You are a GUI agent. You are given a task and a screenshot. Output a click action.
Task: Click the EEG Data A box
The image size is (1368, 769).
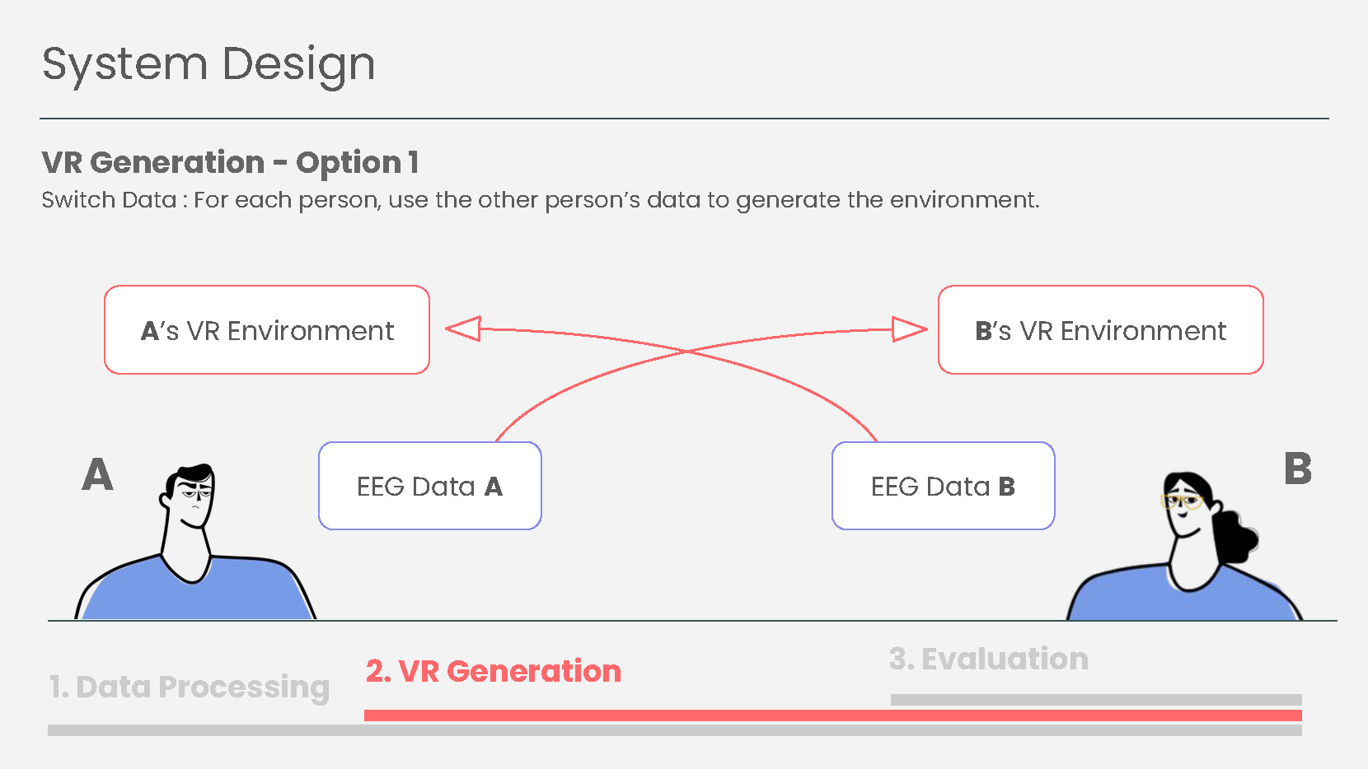429,486
